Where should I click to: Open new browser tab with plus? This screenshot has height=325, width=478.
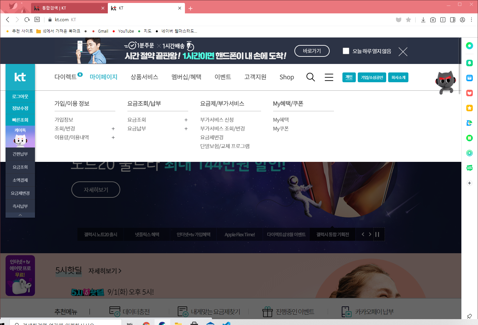[190, 8]
